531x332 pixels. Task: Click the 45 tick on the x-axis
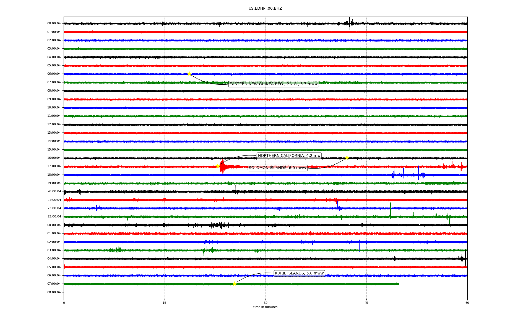366,303
